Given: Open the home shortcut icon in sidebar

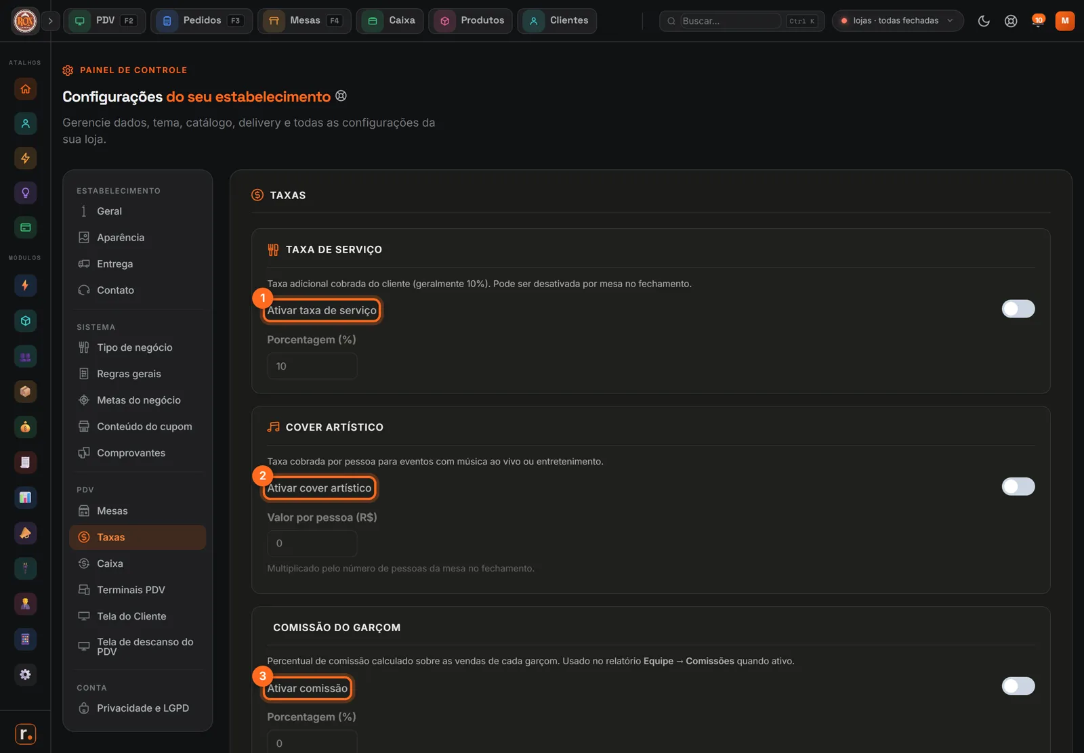Looking at the screenshot, I should (25, 89).
